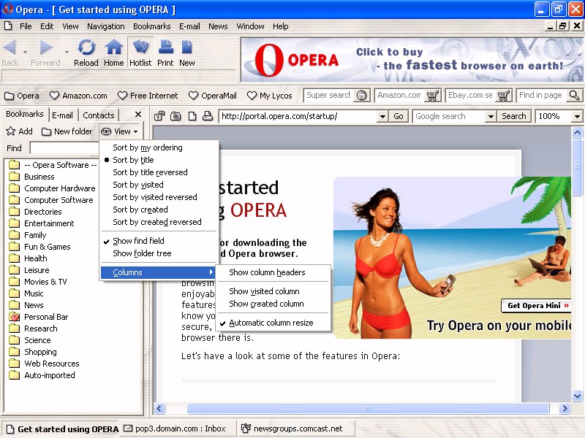Open the Back history dropdown arrow

click(25, 52)
